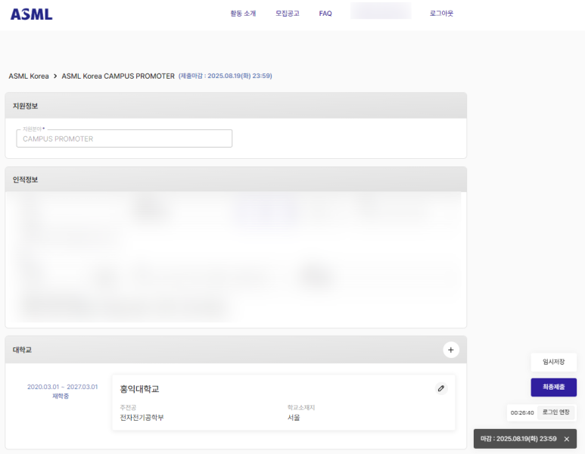The height and width of the screenshot is (454, 585).
Task: Click the breadcrumb chevron separator
Action: 55,76
